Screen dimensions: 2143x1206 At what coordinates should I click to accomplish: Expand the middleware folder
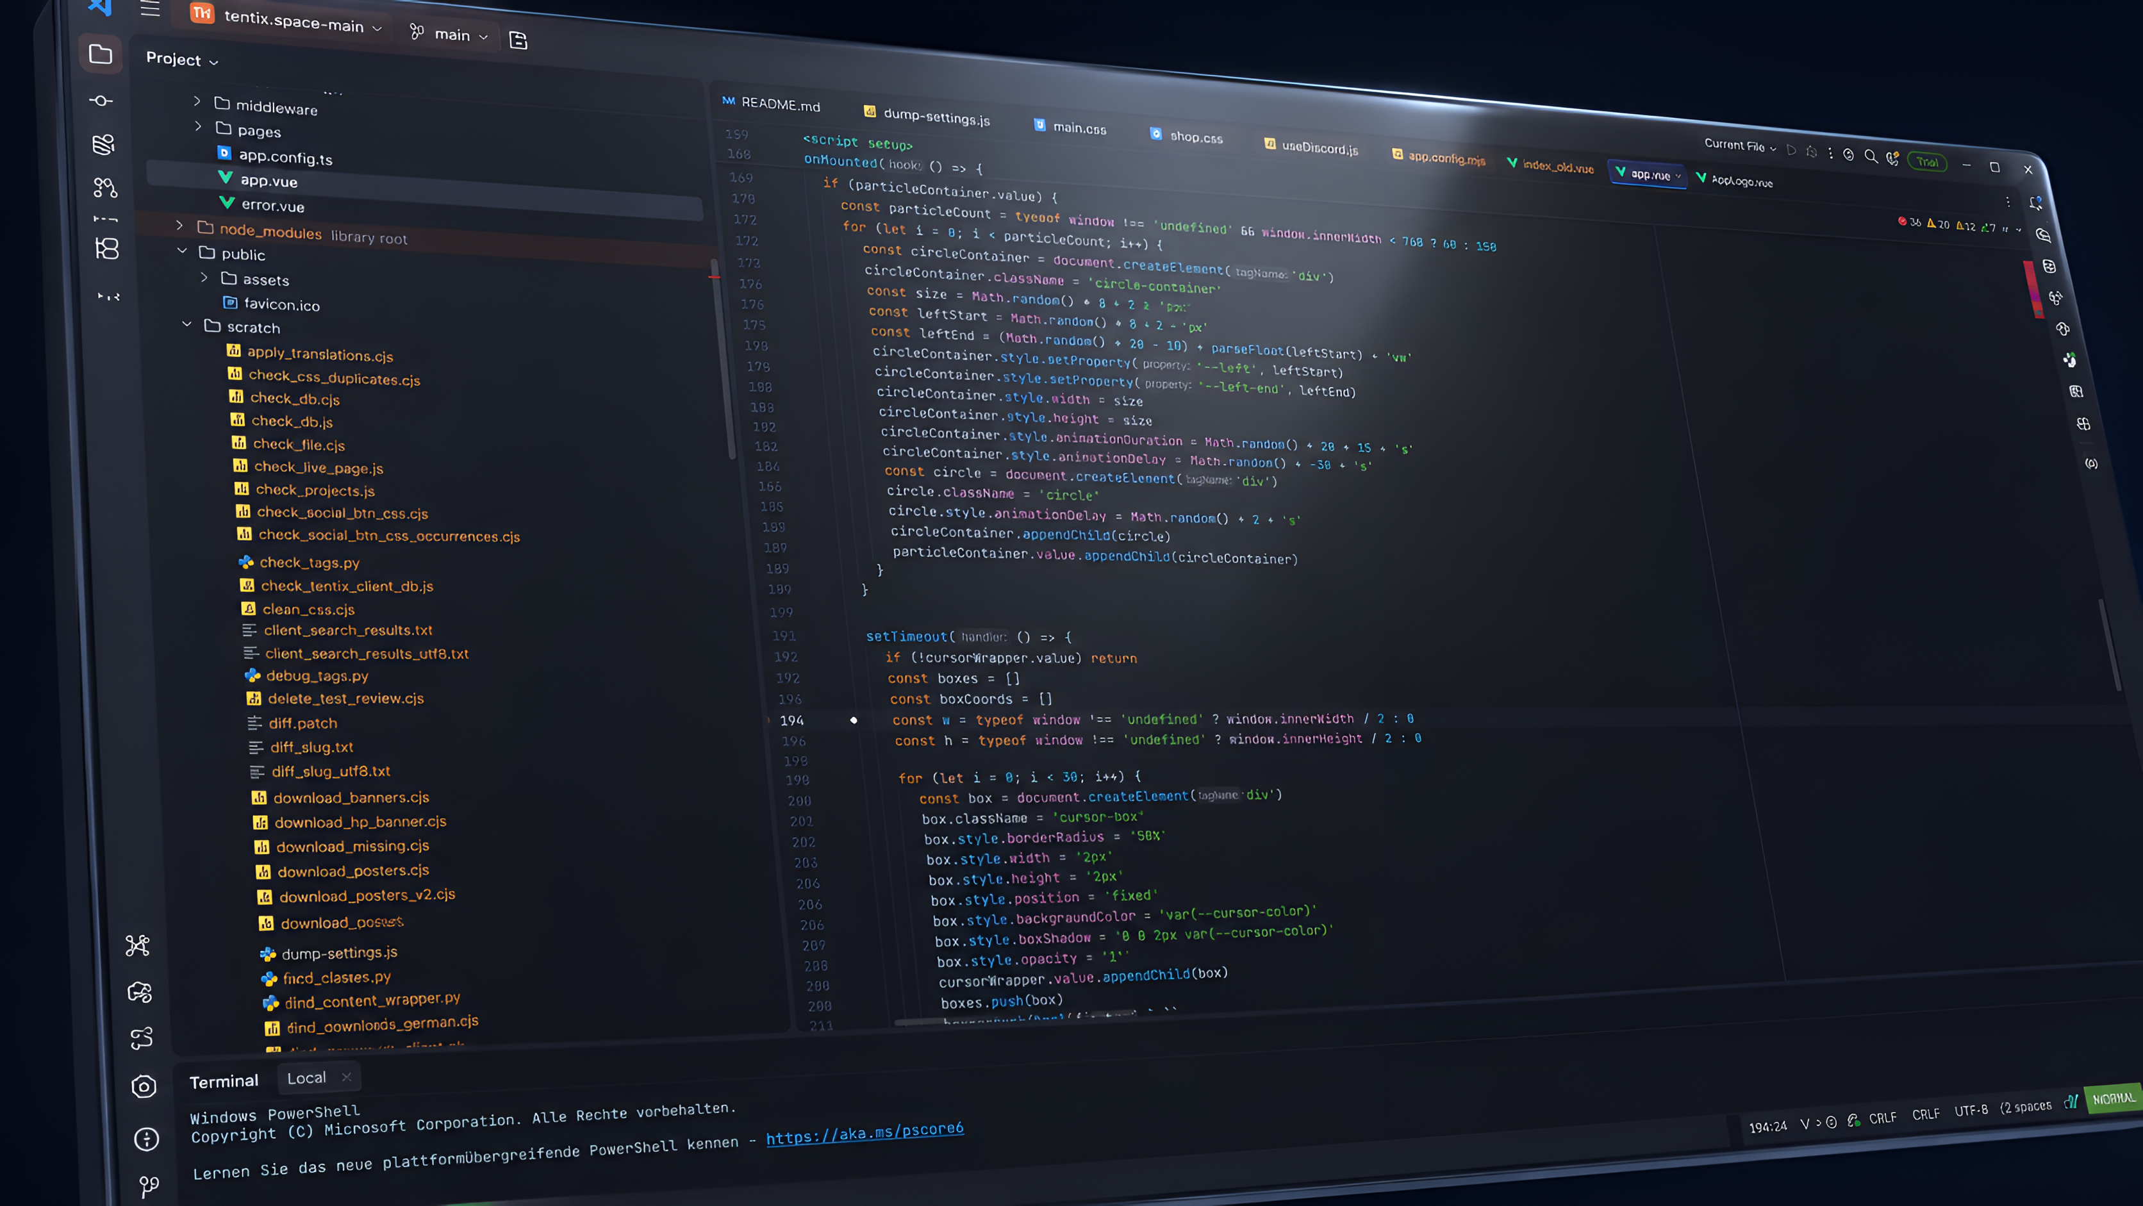pos(197,101)
